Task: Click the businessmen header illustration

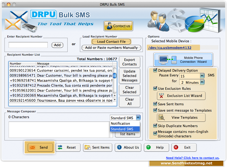Action: [158, 21]
